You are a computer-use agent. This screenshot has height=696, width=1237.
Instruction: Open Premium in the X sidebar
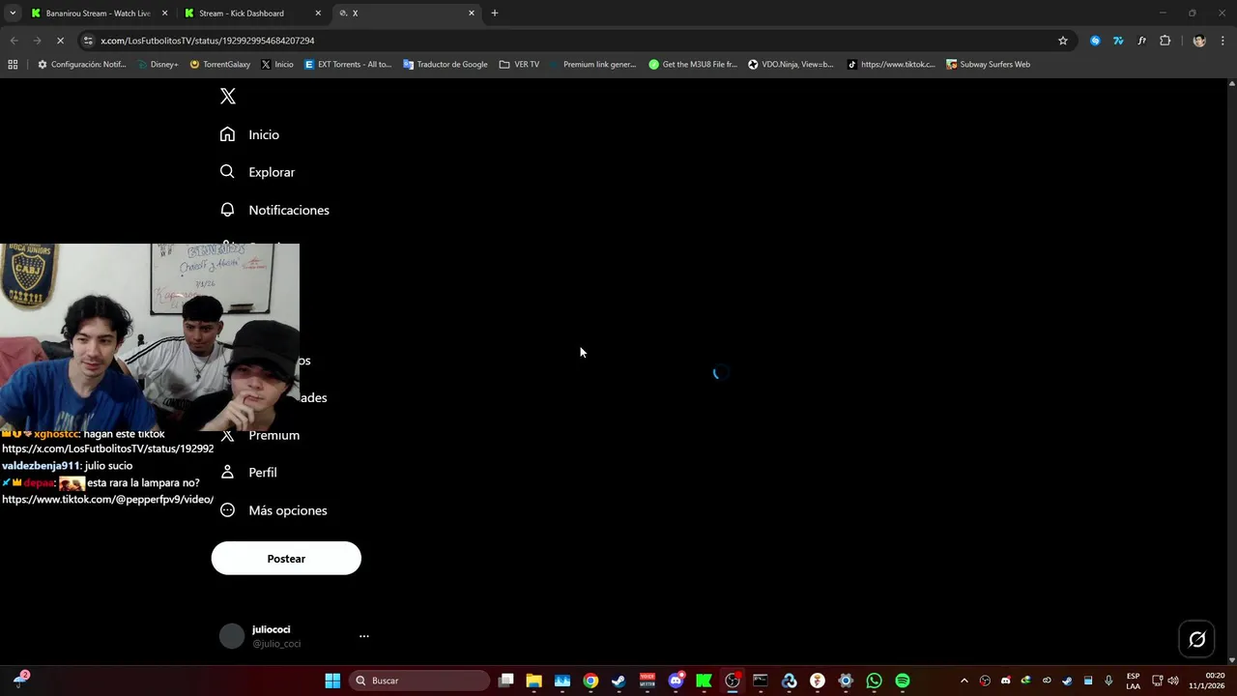pos(260,435)
